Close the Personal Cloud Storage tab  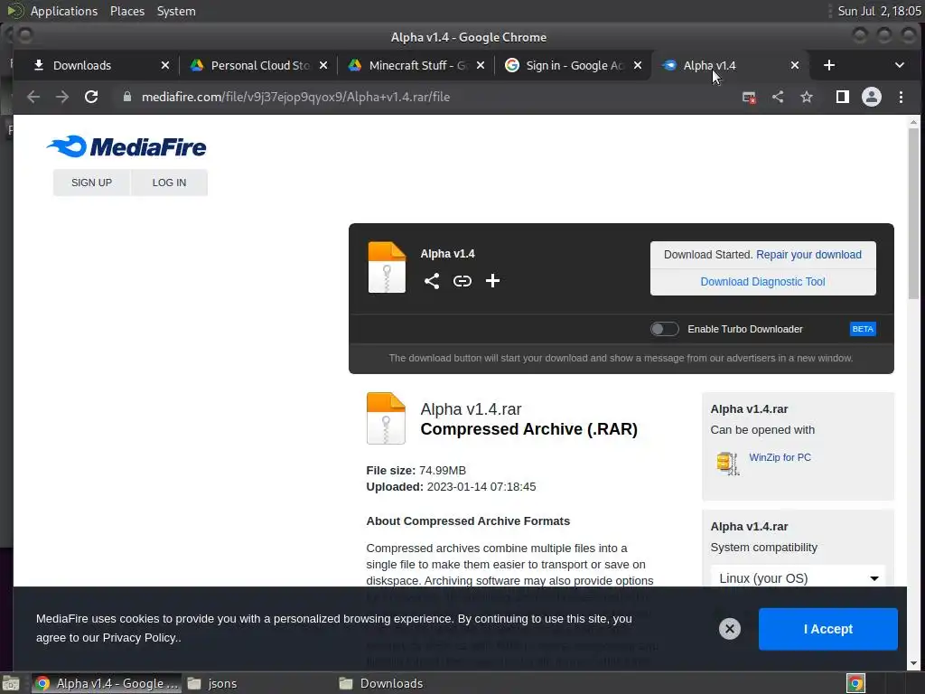click(323, 65)
